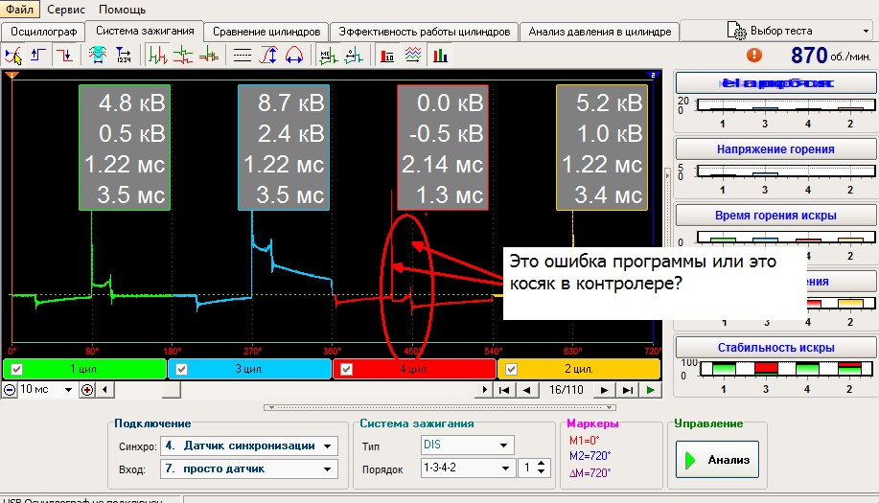This screenshot has height=503, width=879.
Task: Open the colored bar chart icon
Action: (x=440, y=56)
